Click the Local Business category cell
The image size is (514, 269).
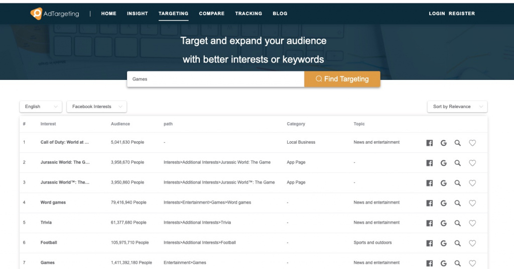pyautogui.click(x=301, y=142)
